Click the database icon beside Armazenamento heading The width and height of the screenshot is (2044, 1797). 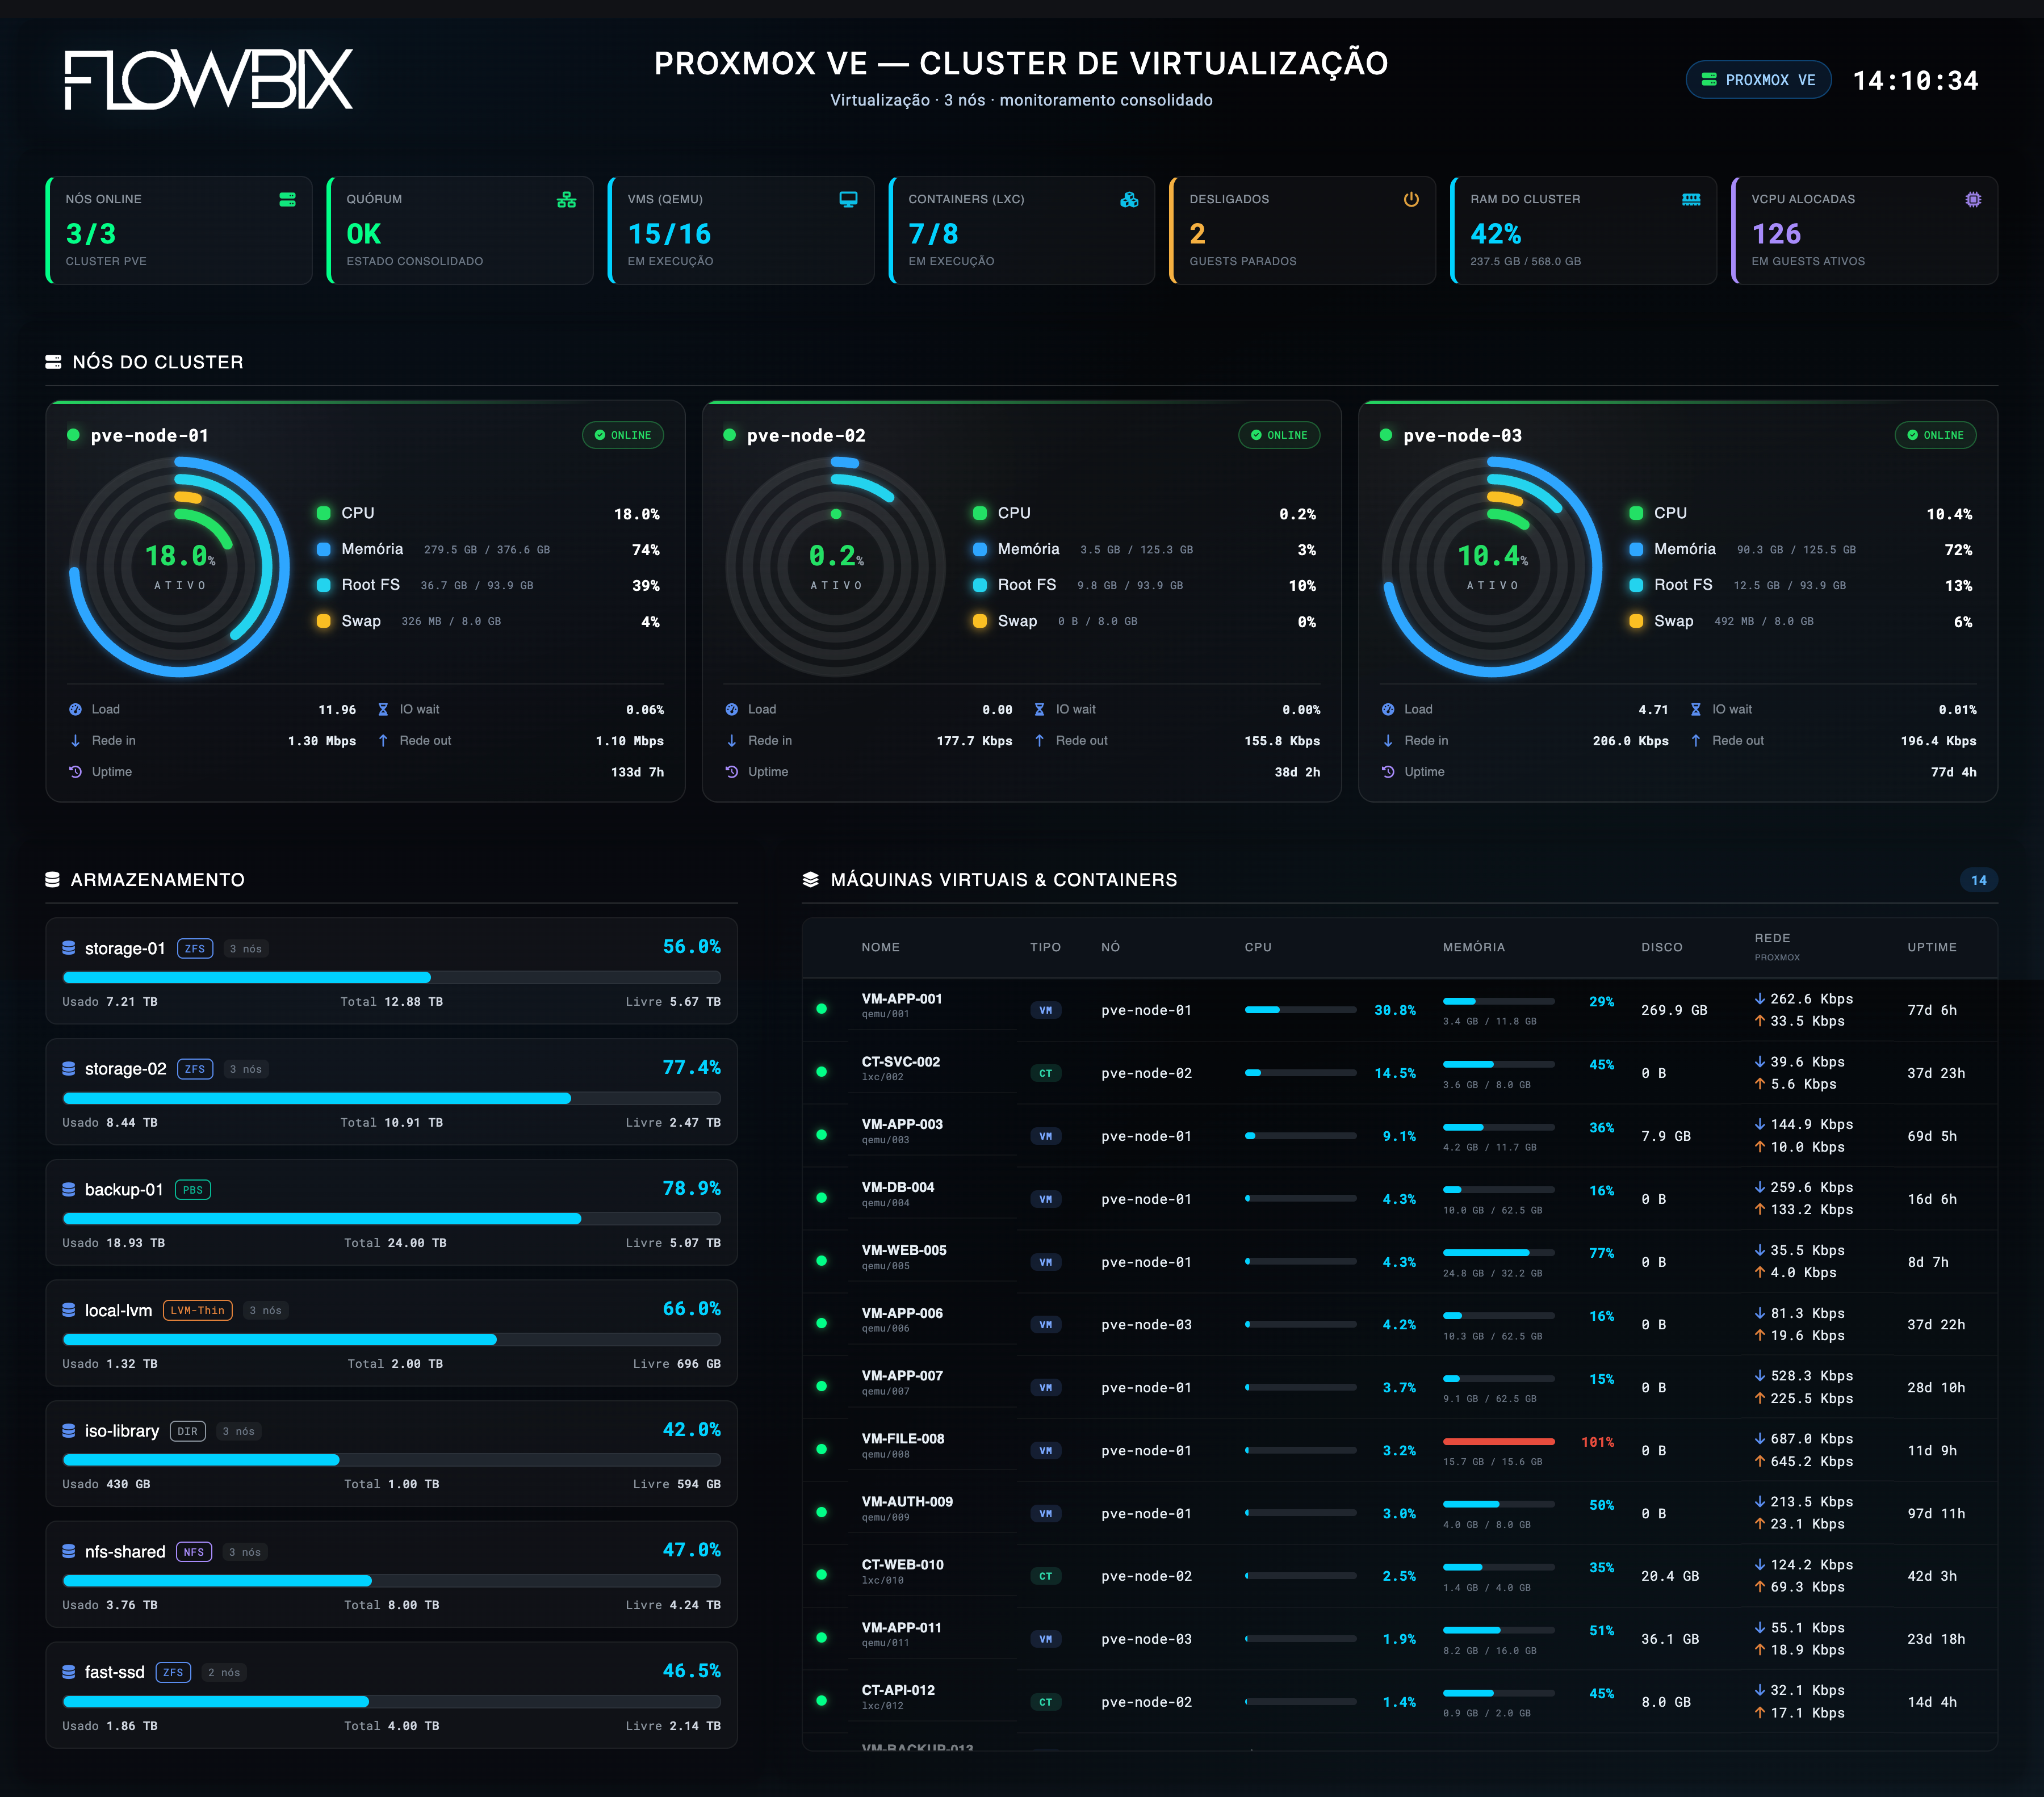(52, 880)
